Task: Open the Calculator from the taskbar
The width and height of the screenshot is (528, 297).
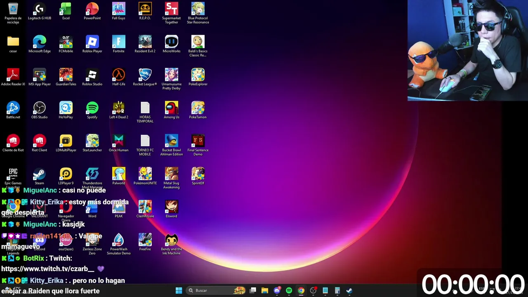Action: point(337,290)
